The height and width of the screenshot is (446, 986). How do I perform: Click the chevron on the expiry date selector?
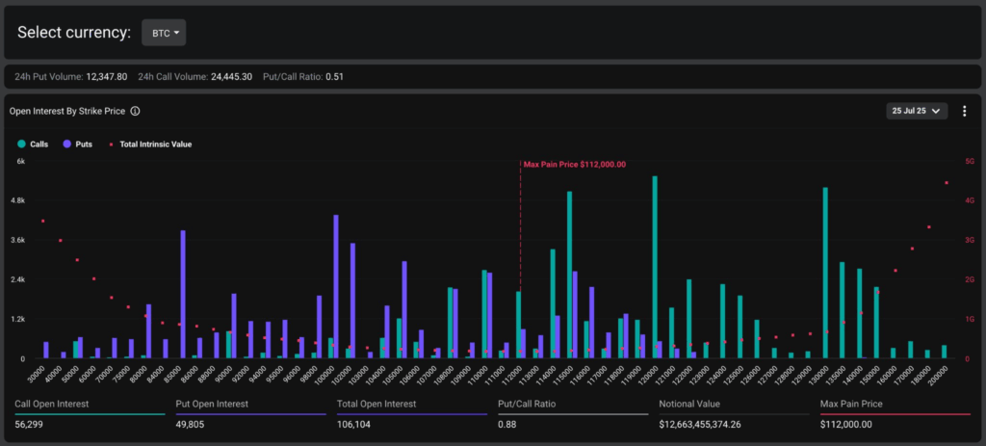point(937,112)
